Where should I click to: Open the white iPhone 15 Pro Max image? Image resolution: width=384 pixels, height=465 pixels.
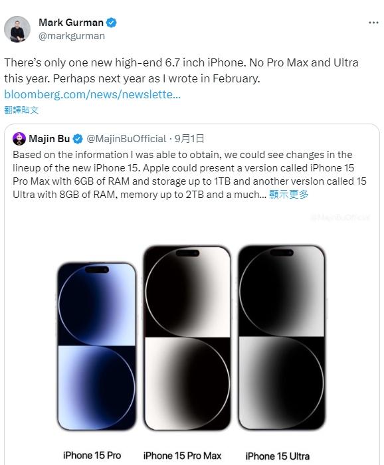point(187,337)
